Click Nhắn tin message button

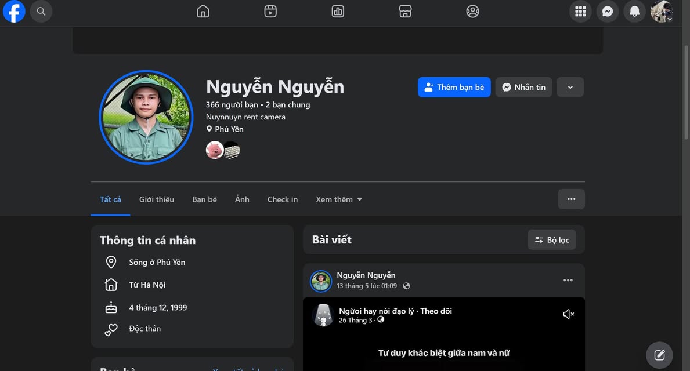click(523, 87)
